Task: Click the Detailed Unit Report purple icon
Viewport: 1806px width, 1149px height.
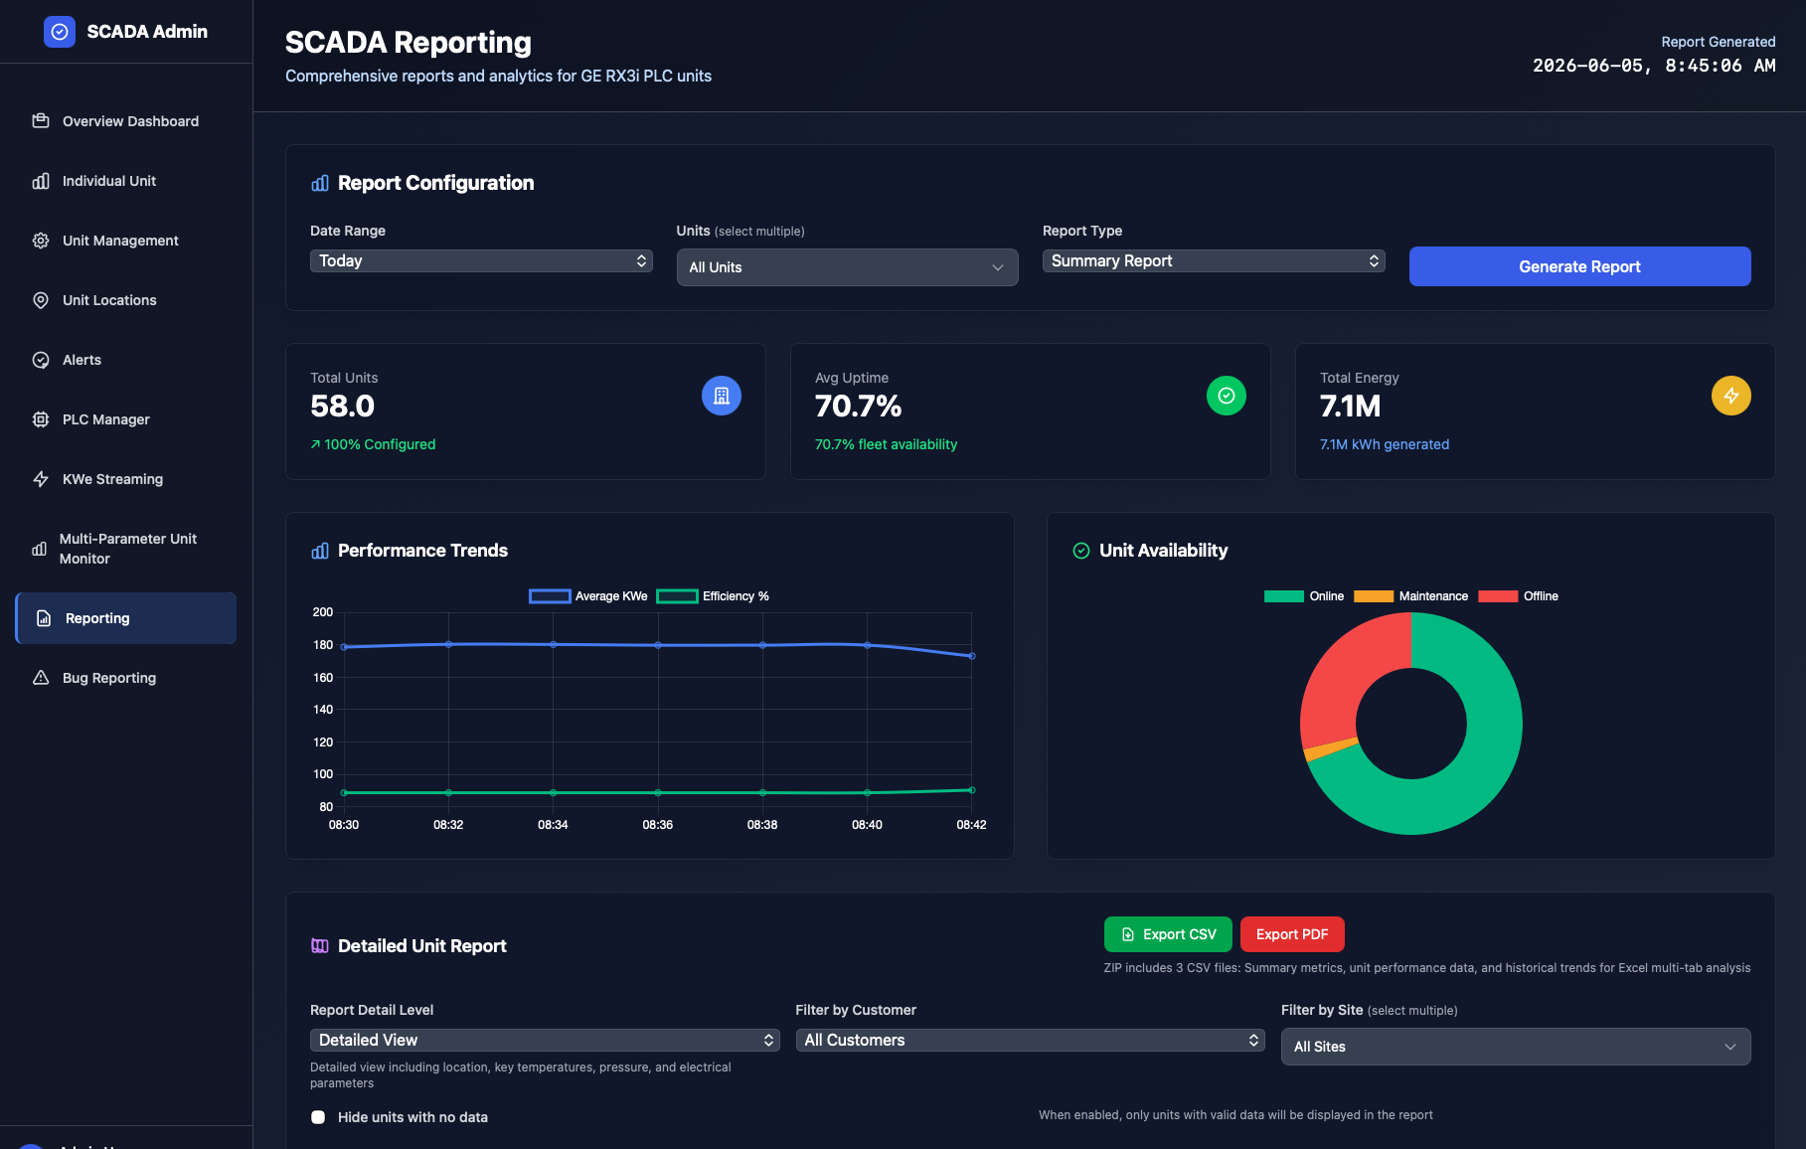Action: click(x=320, y=946)
